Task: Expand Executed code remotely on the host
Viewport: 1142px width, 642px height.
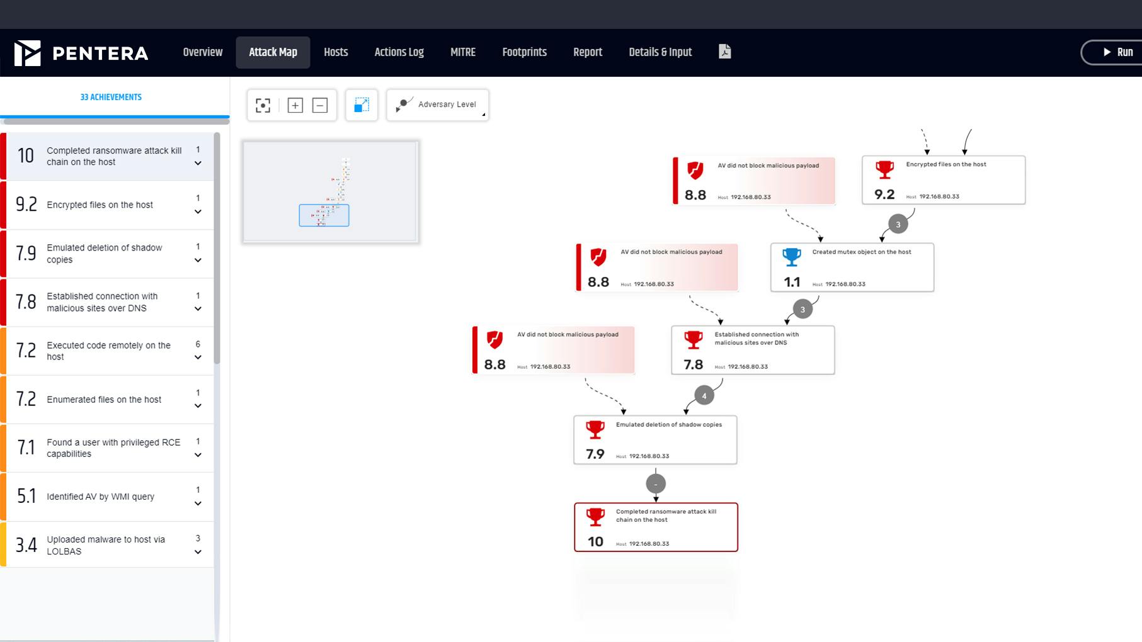Action: point(198,358)
